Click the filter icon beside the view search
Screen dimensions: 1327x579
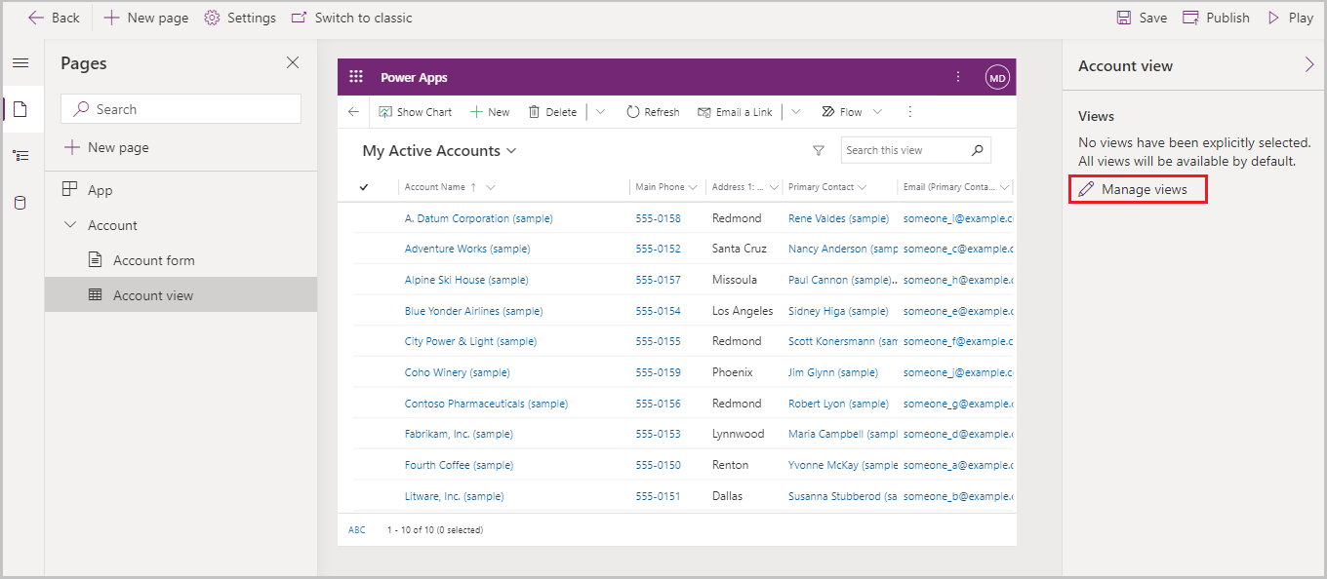(x=818, y=150)
